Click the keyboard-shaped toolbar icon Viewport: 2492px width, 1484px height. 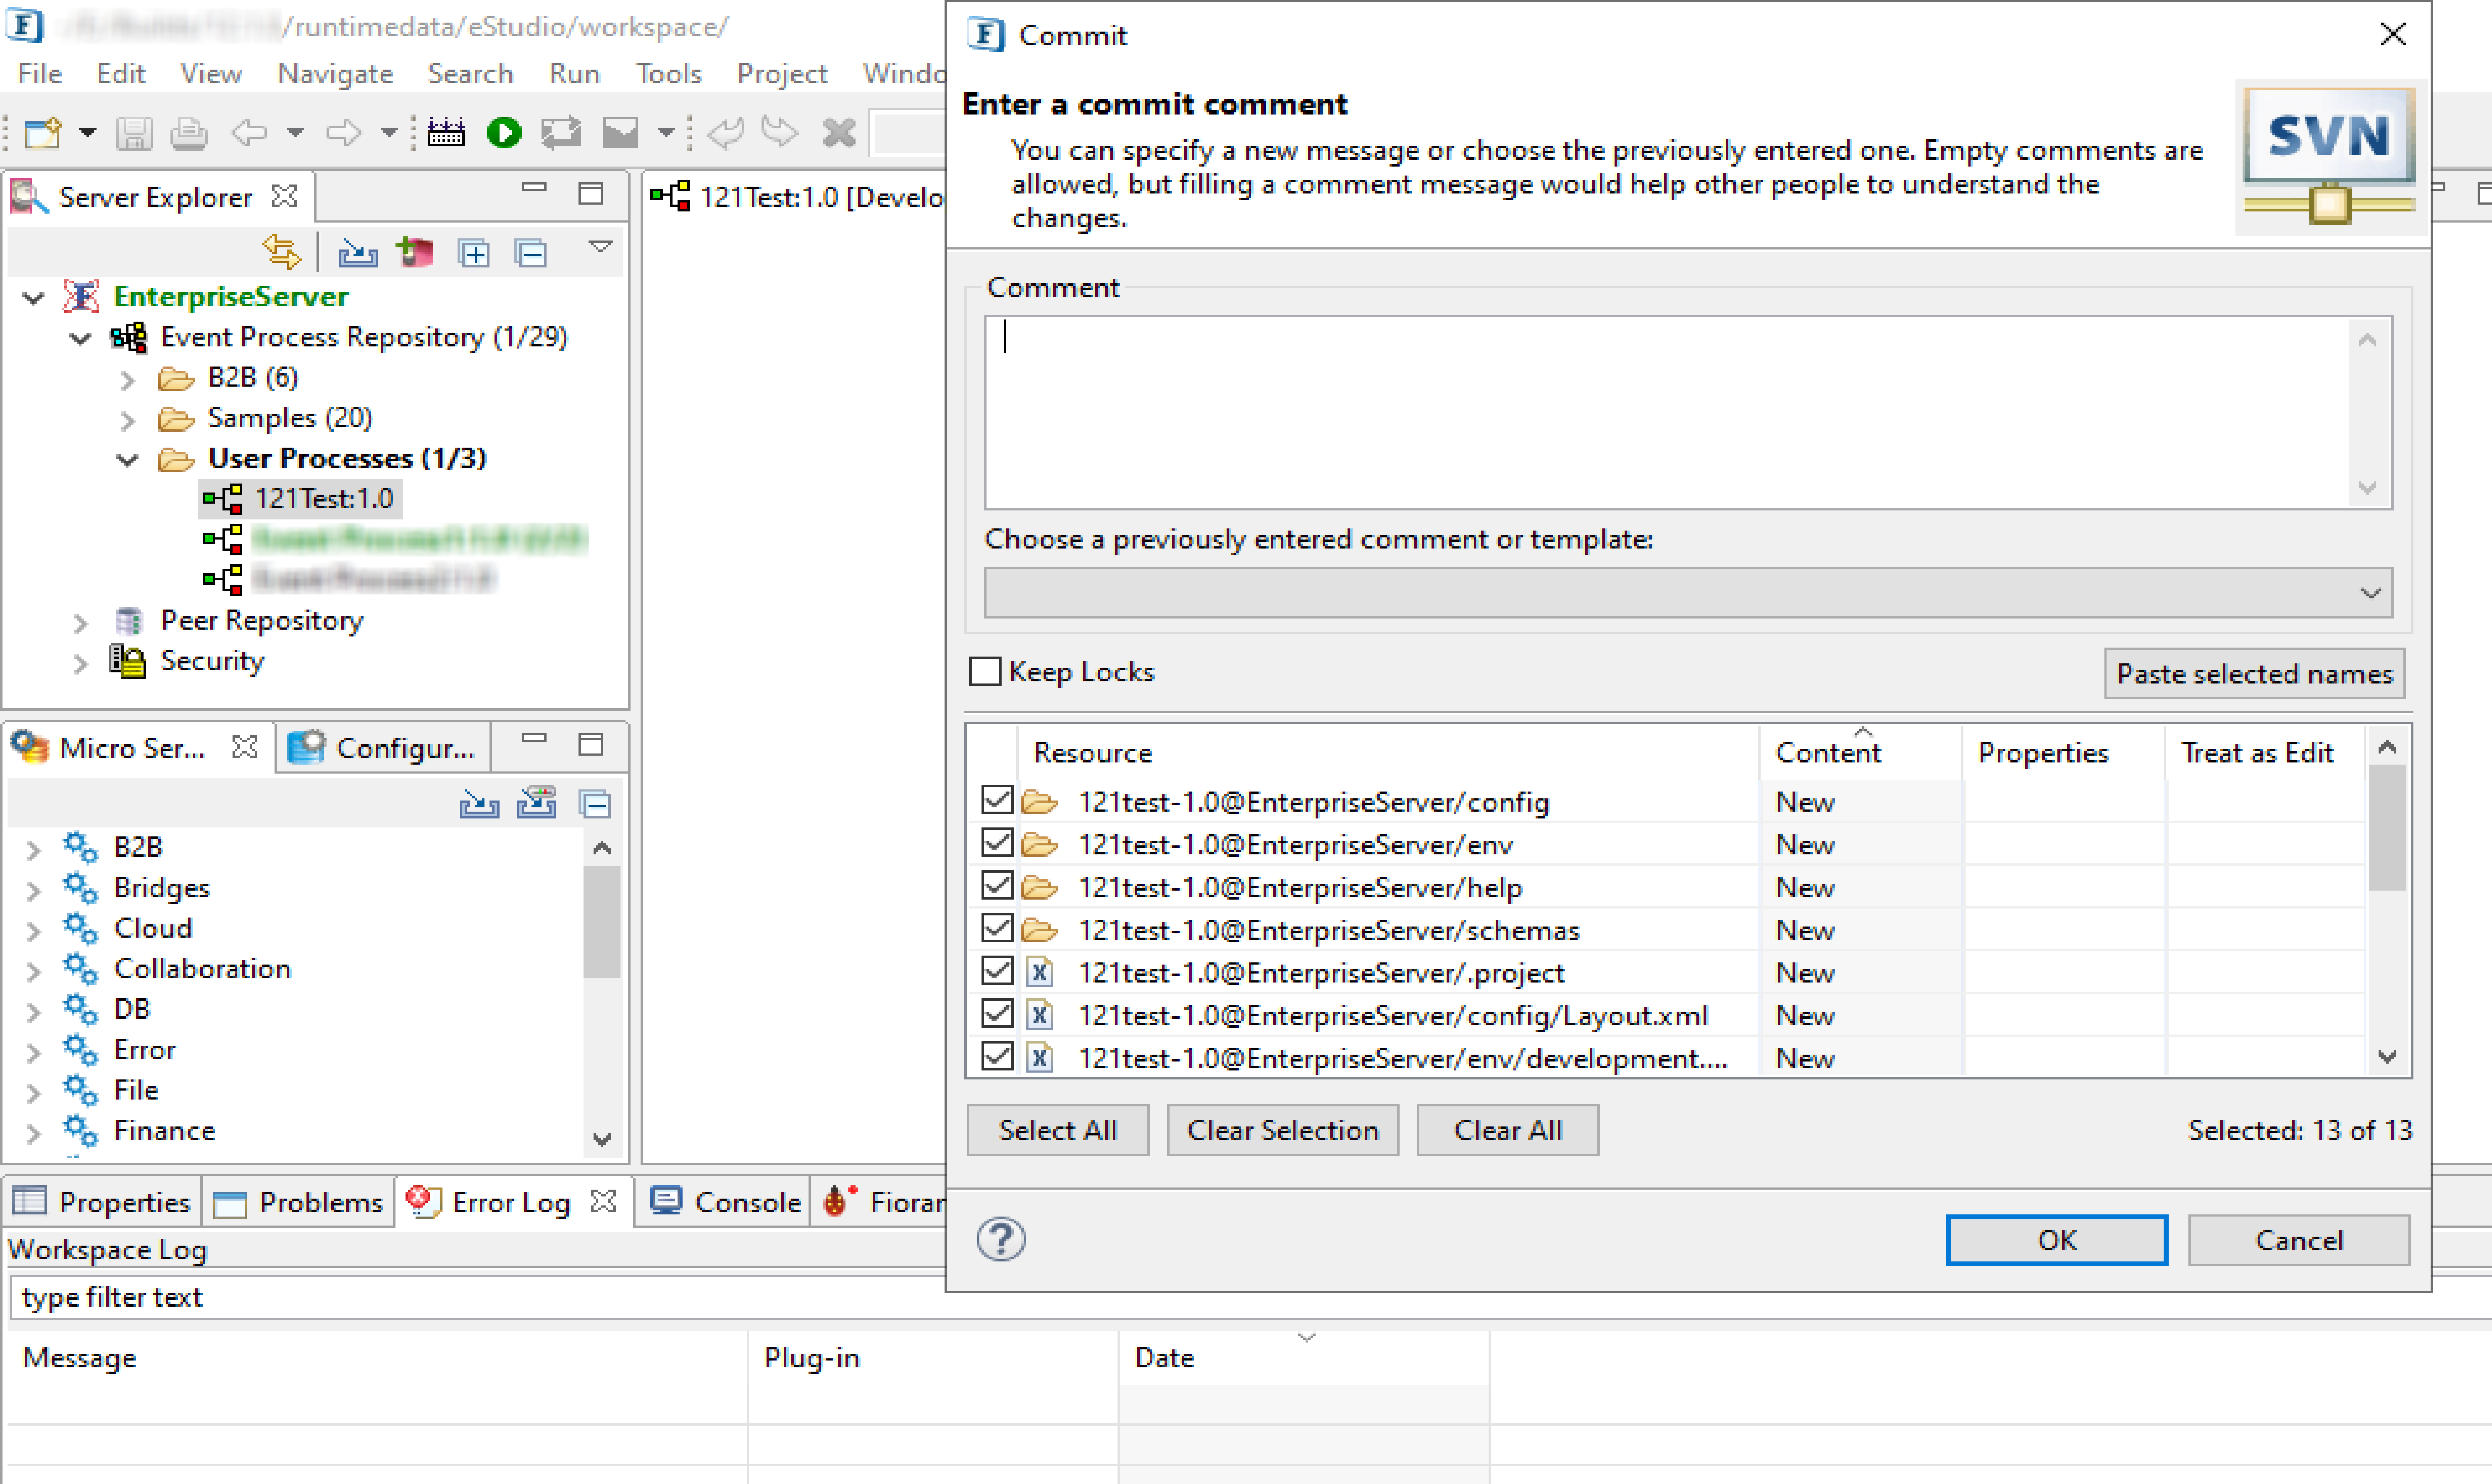446,132
